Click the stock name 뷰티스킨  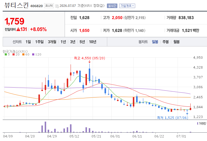coord(16,5)
